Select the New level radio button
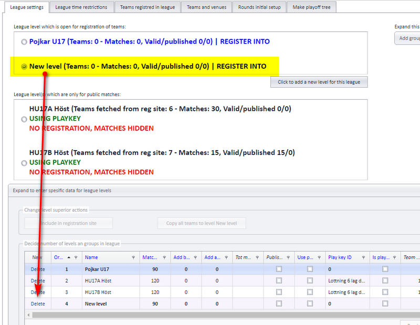The height and width of the screenshot is (325, 420). (24, 67)
